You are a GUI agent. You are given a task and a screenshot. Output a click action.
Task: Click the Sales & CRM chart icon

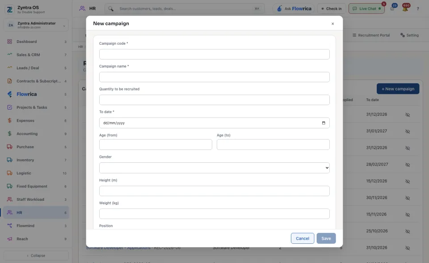[x=9, y=54]
